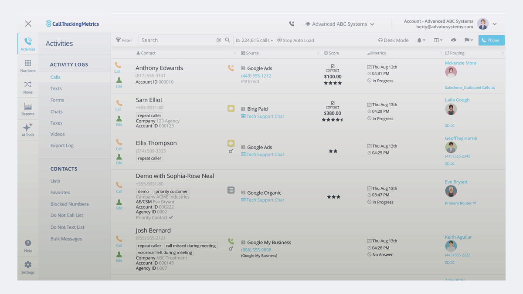523x294 pixels.
Task: Click Edit icon for Sam Elliot
Action: [x=119, y=121]
